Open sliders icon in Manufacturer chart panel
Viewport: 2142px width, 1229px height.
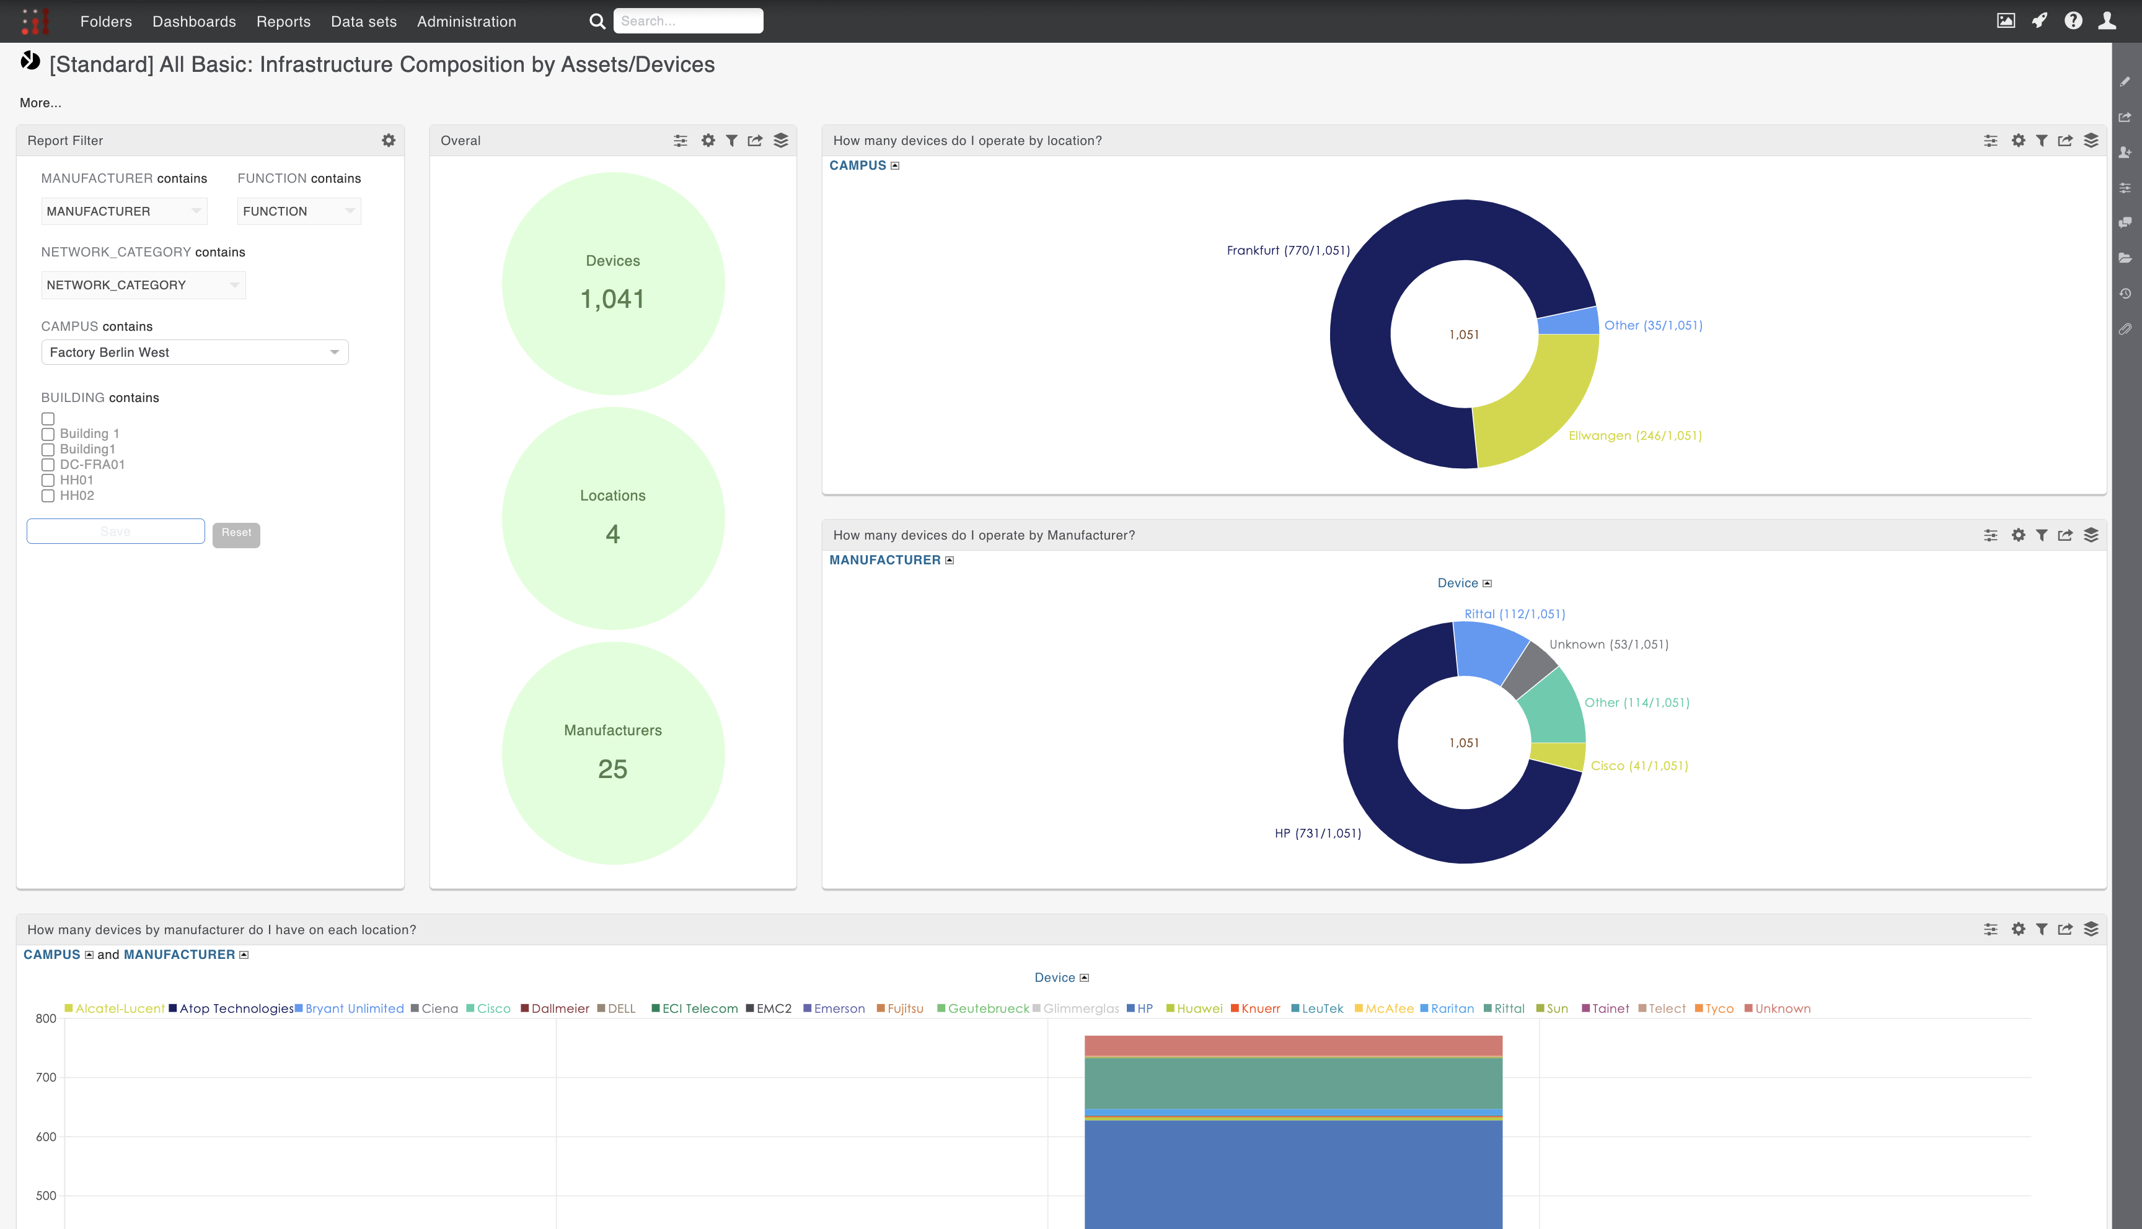click(1991, 535)
